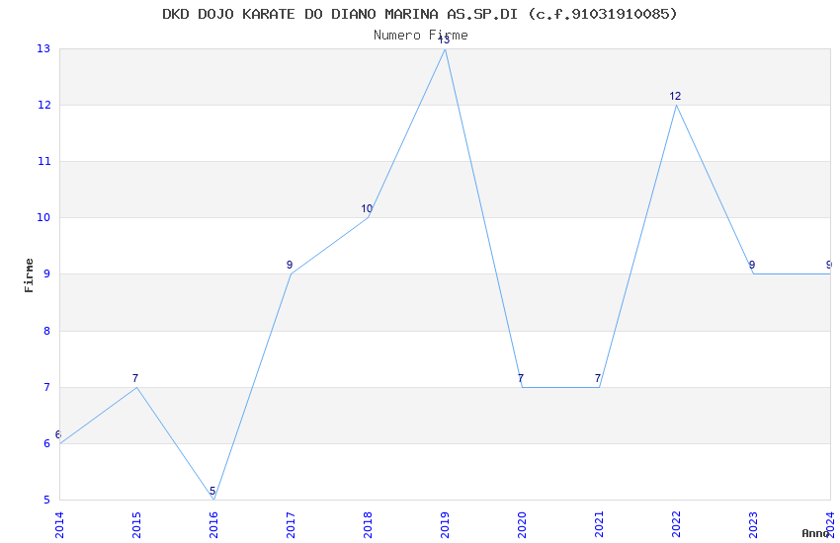Select the data label 12 at 2022
Viewport: 840px width, 543px height.
tap(675, 96)
